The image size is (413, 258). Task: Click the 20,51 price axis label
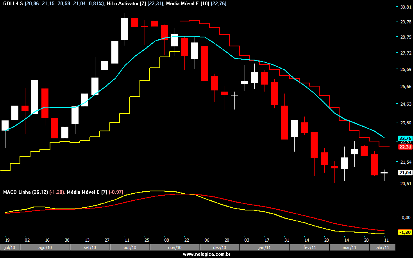[x=406, y=184]
